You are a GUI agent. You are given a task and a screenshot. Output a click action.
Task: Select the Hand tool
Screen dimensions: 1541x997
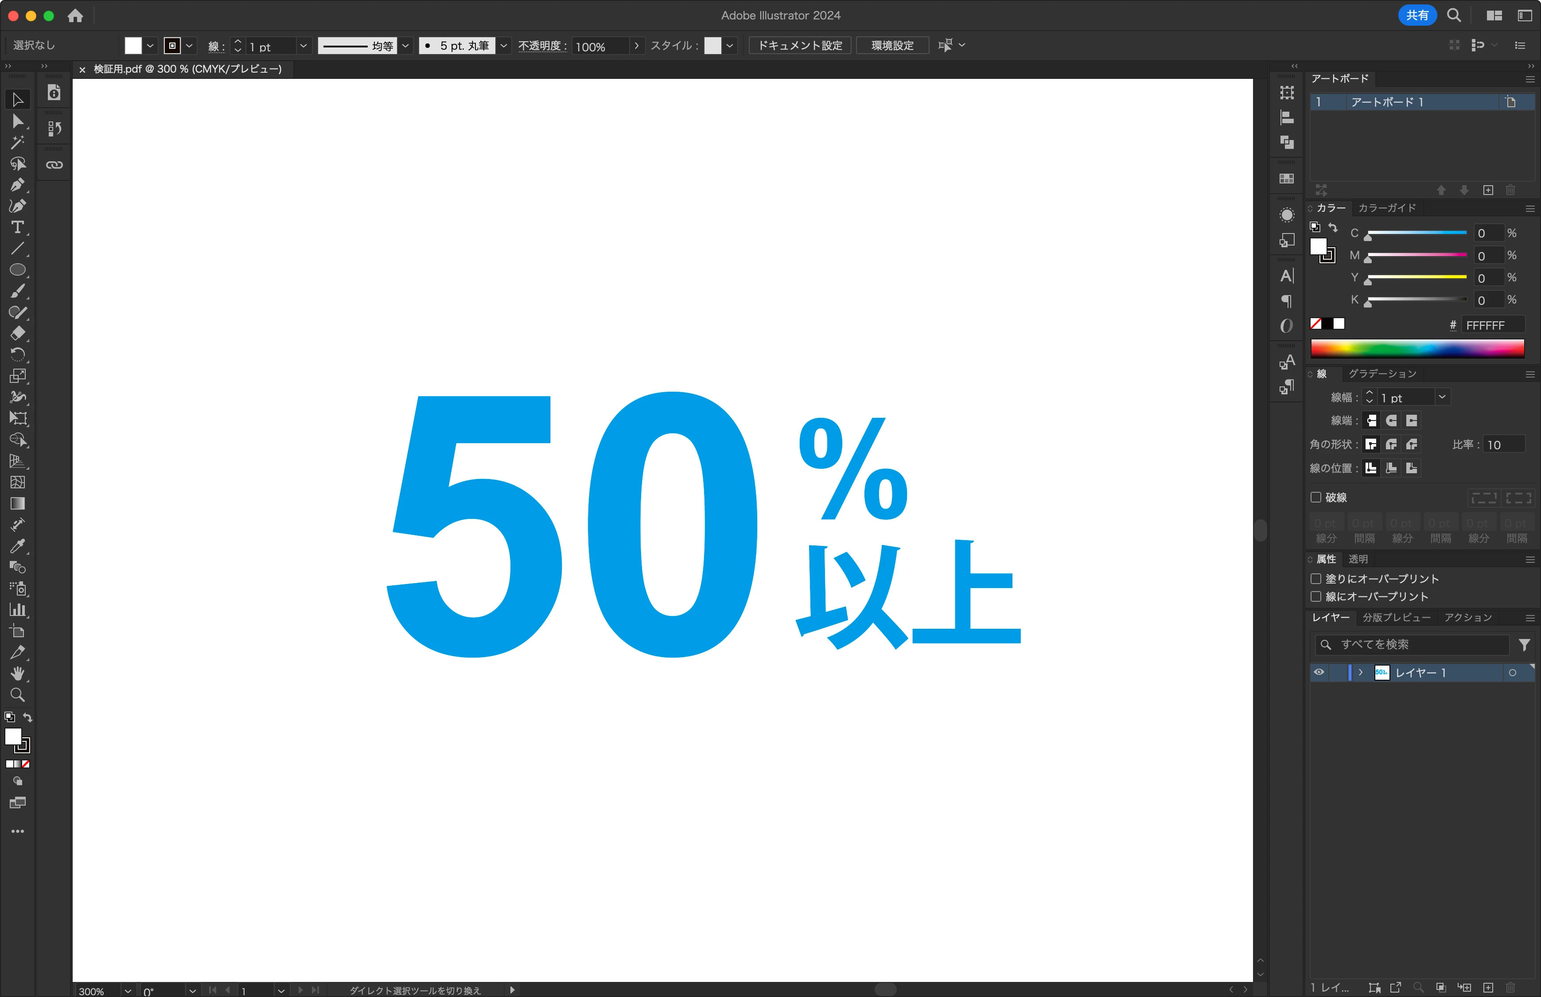17,674
